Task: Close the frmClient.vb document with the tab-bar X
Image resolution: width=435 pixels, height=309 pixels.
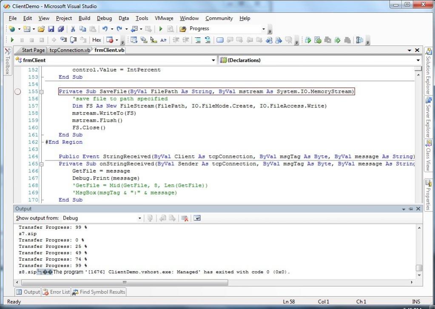Action: 417,50
